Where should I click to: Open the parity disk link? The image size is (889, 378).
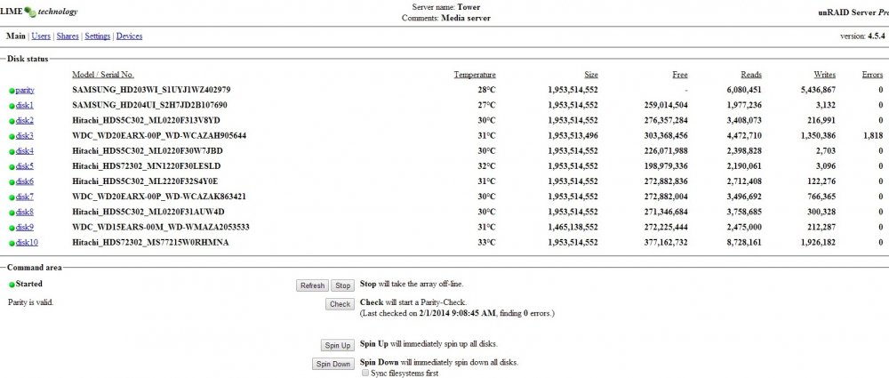pyautogui.click(x=25, y=90)
